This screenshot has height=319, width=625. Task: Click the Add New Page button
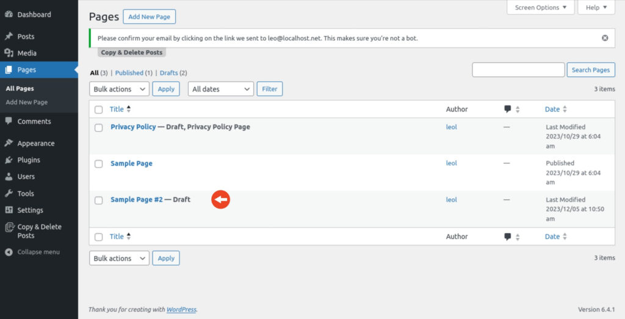tap(150, 16)
